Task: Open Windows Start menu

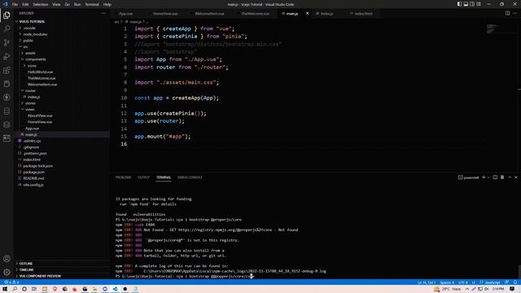Action: [5, 289]
